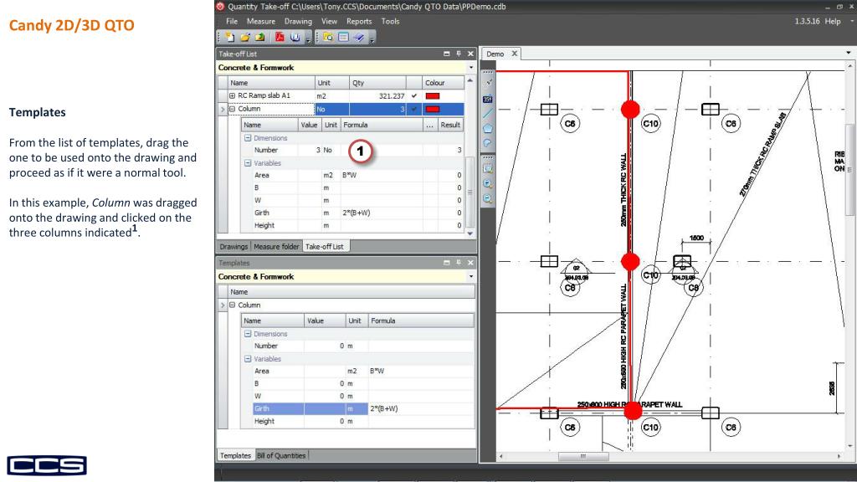Image resolution: width=857 pixels, height=482 pixels.
Task: Click red colour swatch for RC Ramp slab
Action: pyautogui.click(x=433, y=95)
